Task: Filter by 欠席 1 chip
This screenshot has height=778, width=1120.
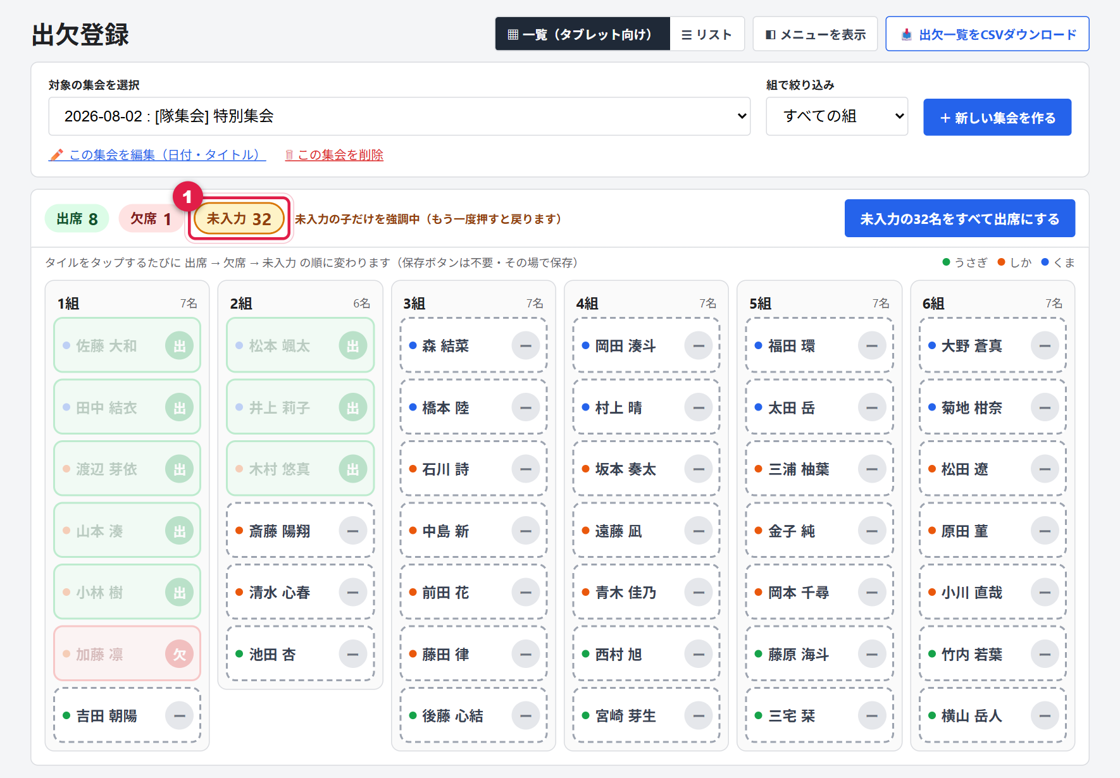Action: [x=151, y=219]
